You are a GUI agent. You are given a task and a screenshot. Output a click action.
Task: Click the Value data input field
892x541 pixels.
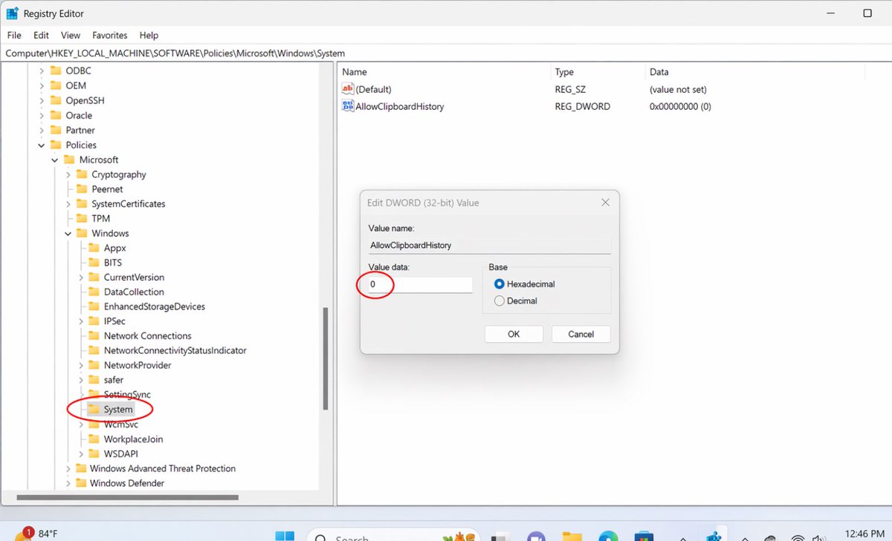point(420,284)
